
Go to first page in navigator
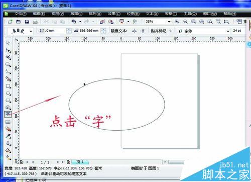coord(27,162)
